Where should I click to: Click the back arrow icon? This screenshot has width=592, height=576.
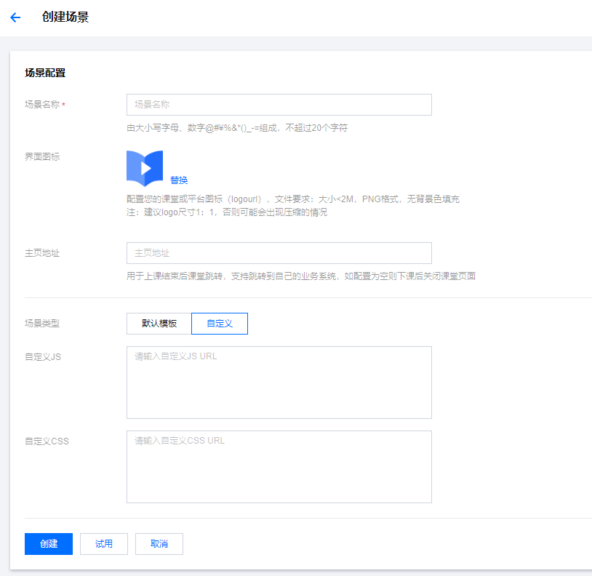15,17
